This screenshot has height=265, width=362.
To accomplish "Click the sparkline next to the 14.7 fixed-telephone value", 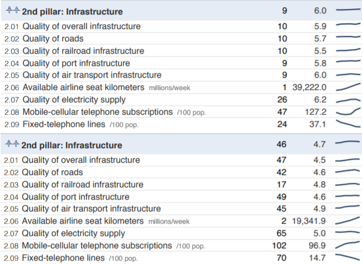I will (348, 257).
